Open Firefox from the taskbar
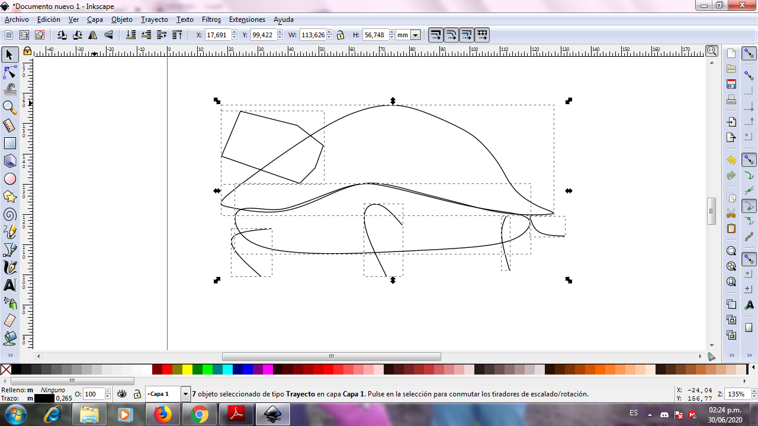 [x=162, y=414]
